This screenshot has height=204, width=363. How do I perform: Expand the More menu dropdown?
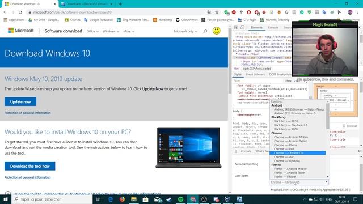(x=129, y=31)
